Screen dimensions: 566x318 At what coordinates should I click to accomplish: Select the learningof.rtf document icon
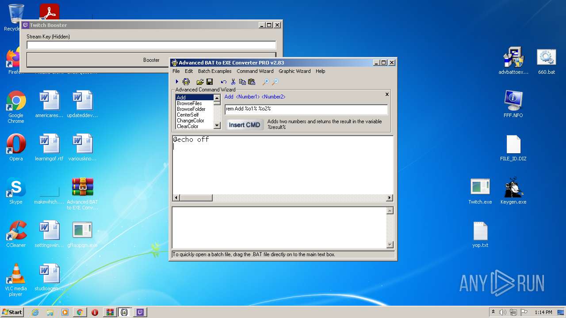49,148
